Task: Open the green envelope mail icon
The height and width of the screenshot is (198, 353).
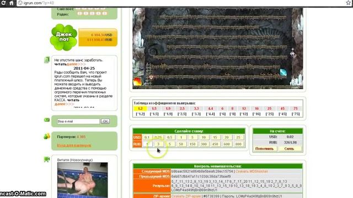Action: (46, 120)
